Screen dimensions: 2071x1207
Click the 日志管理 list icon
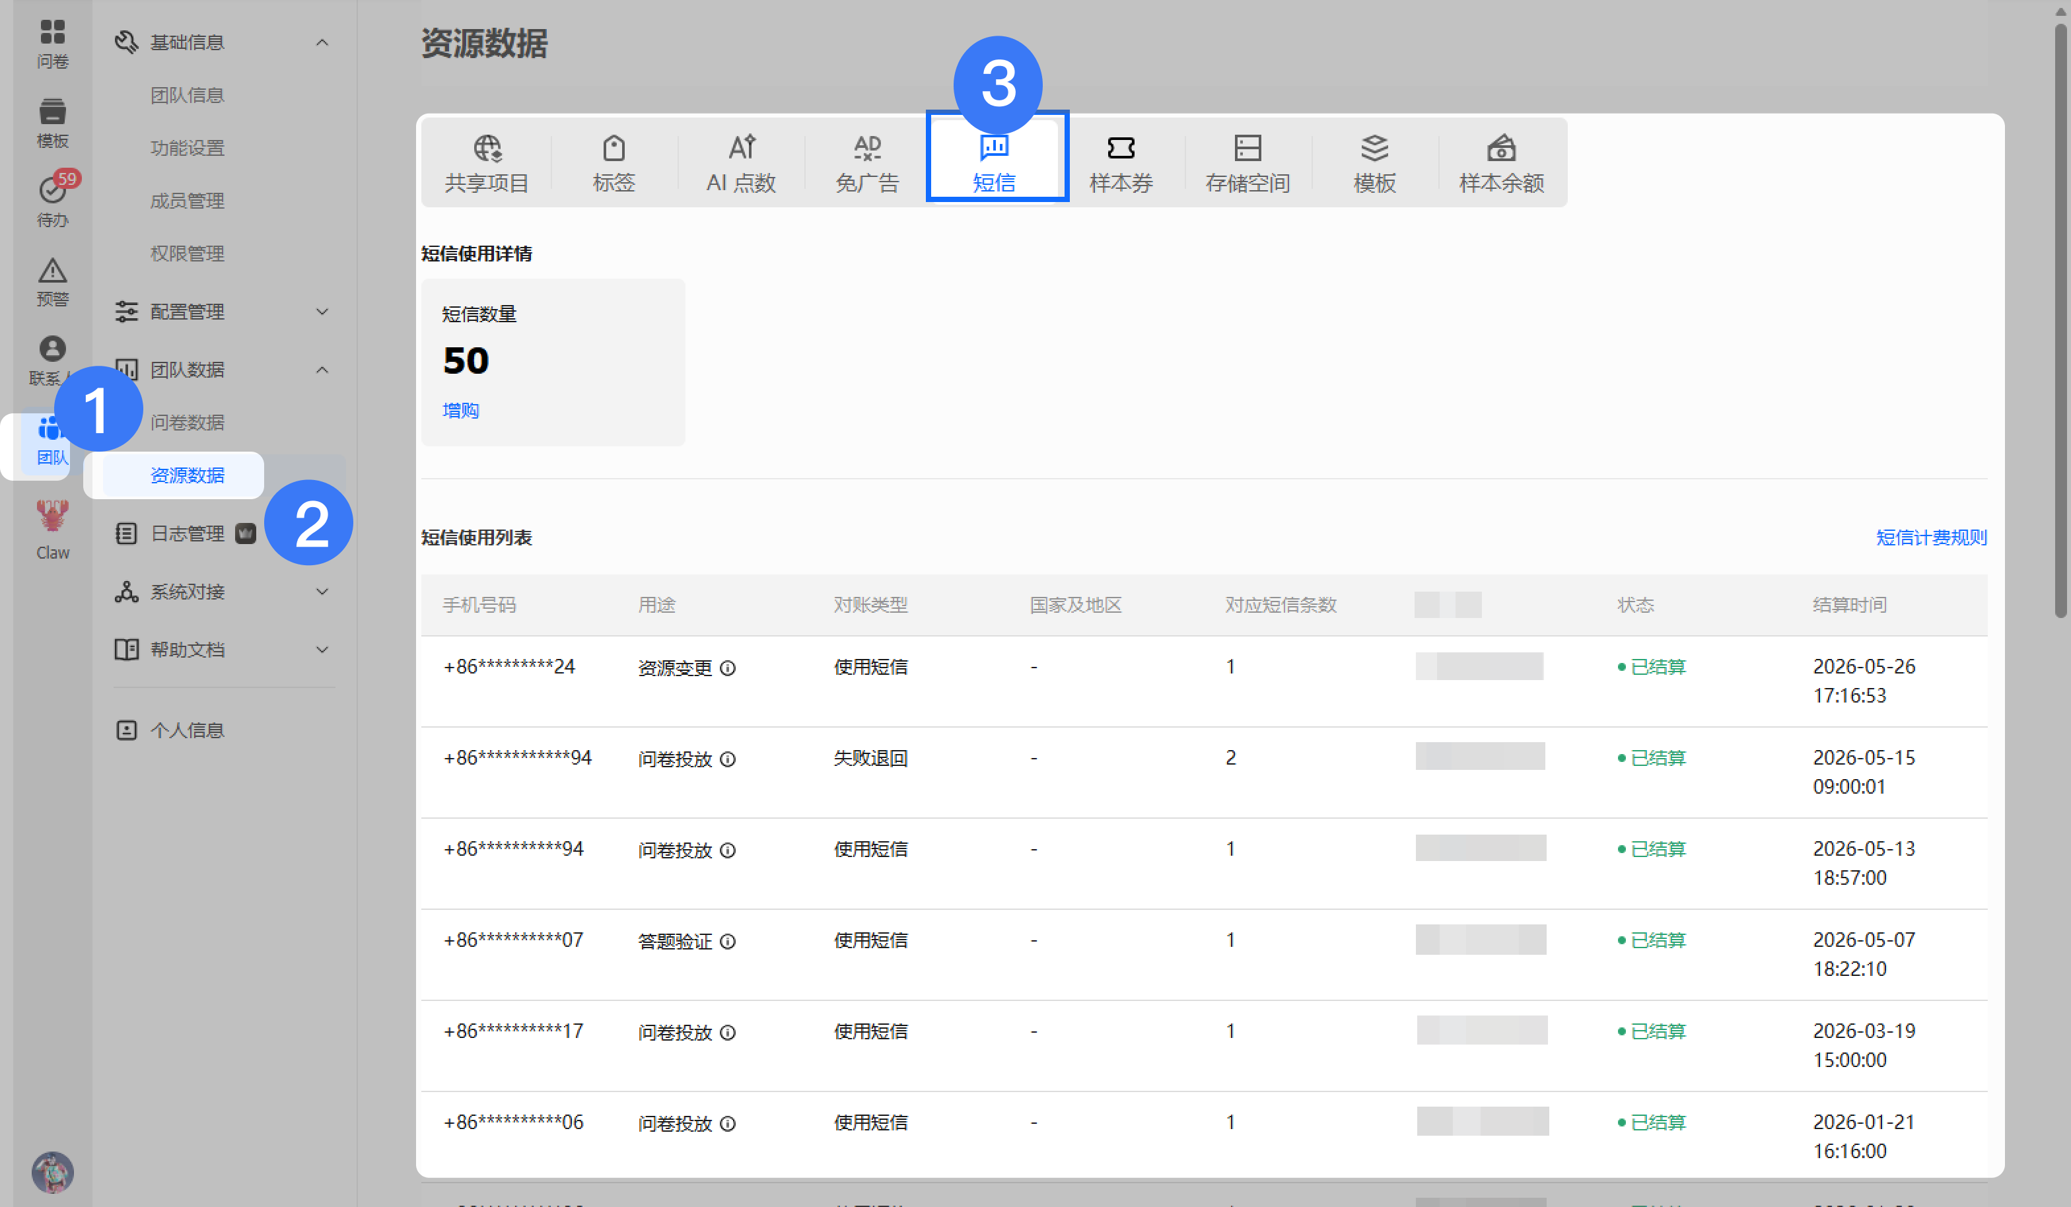[125, 534]
